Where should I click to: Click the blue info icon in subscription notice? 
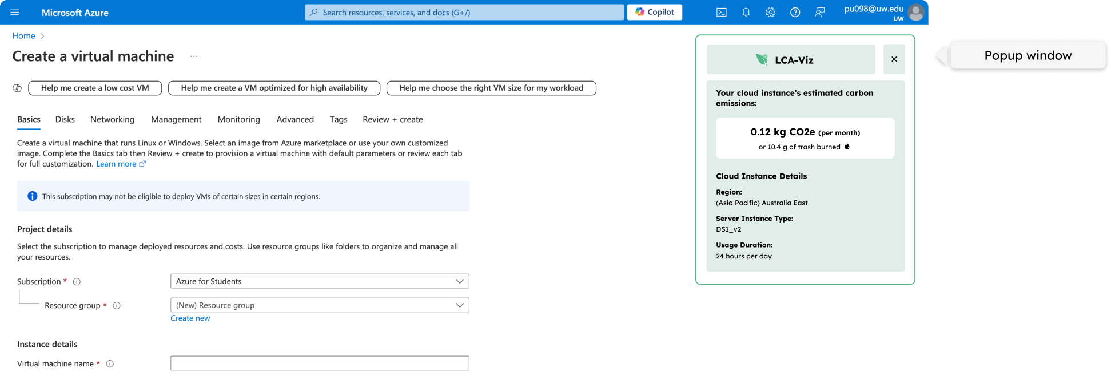(33, 196)
